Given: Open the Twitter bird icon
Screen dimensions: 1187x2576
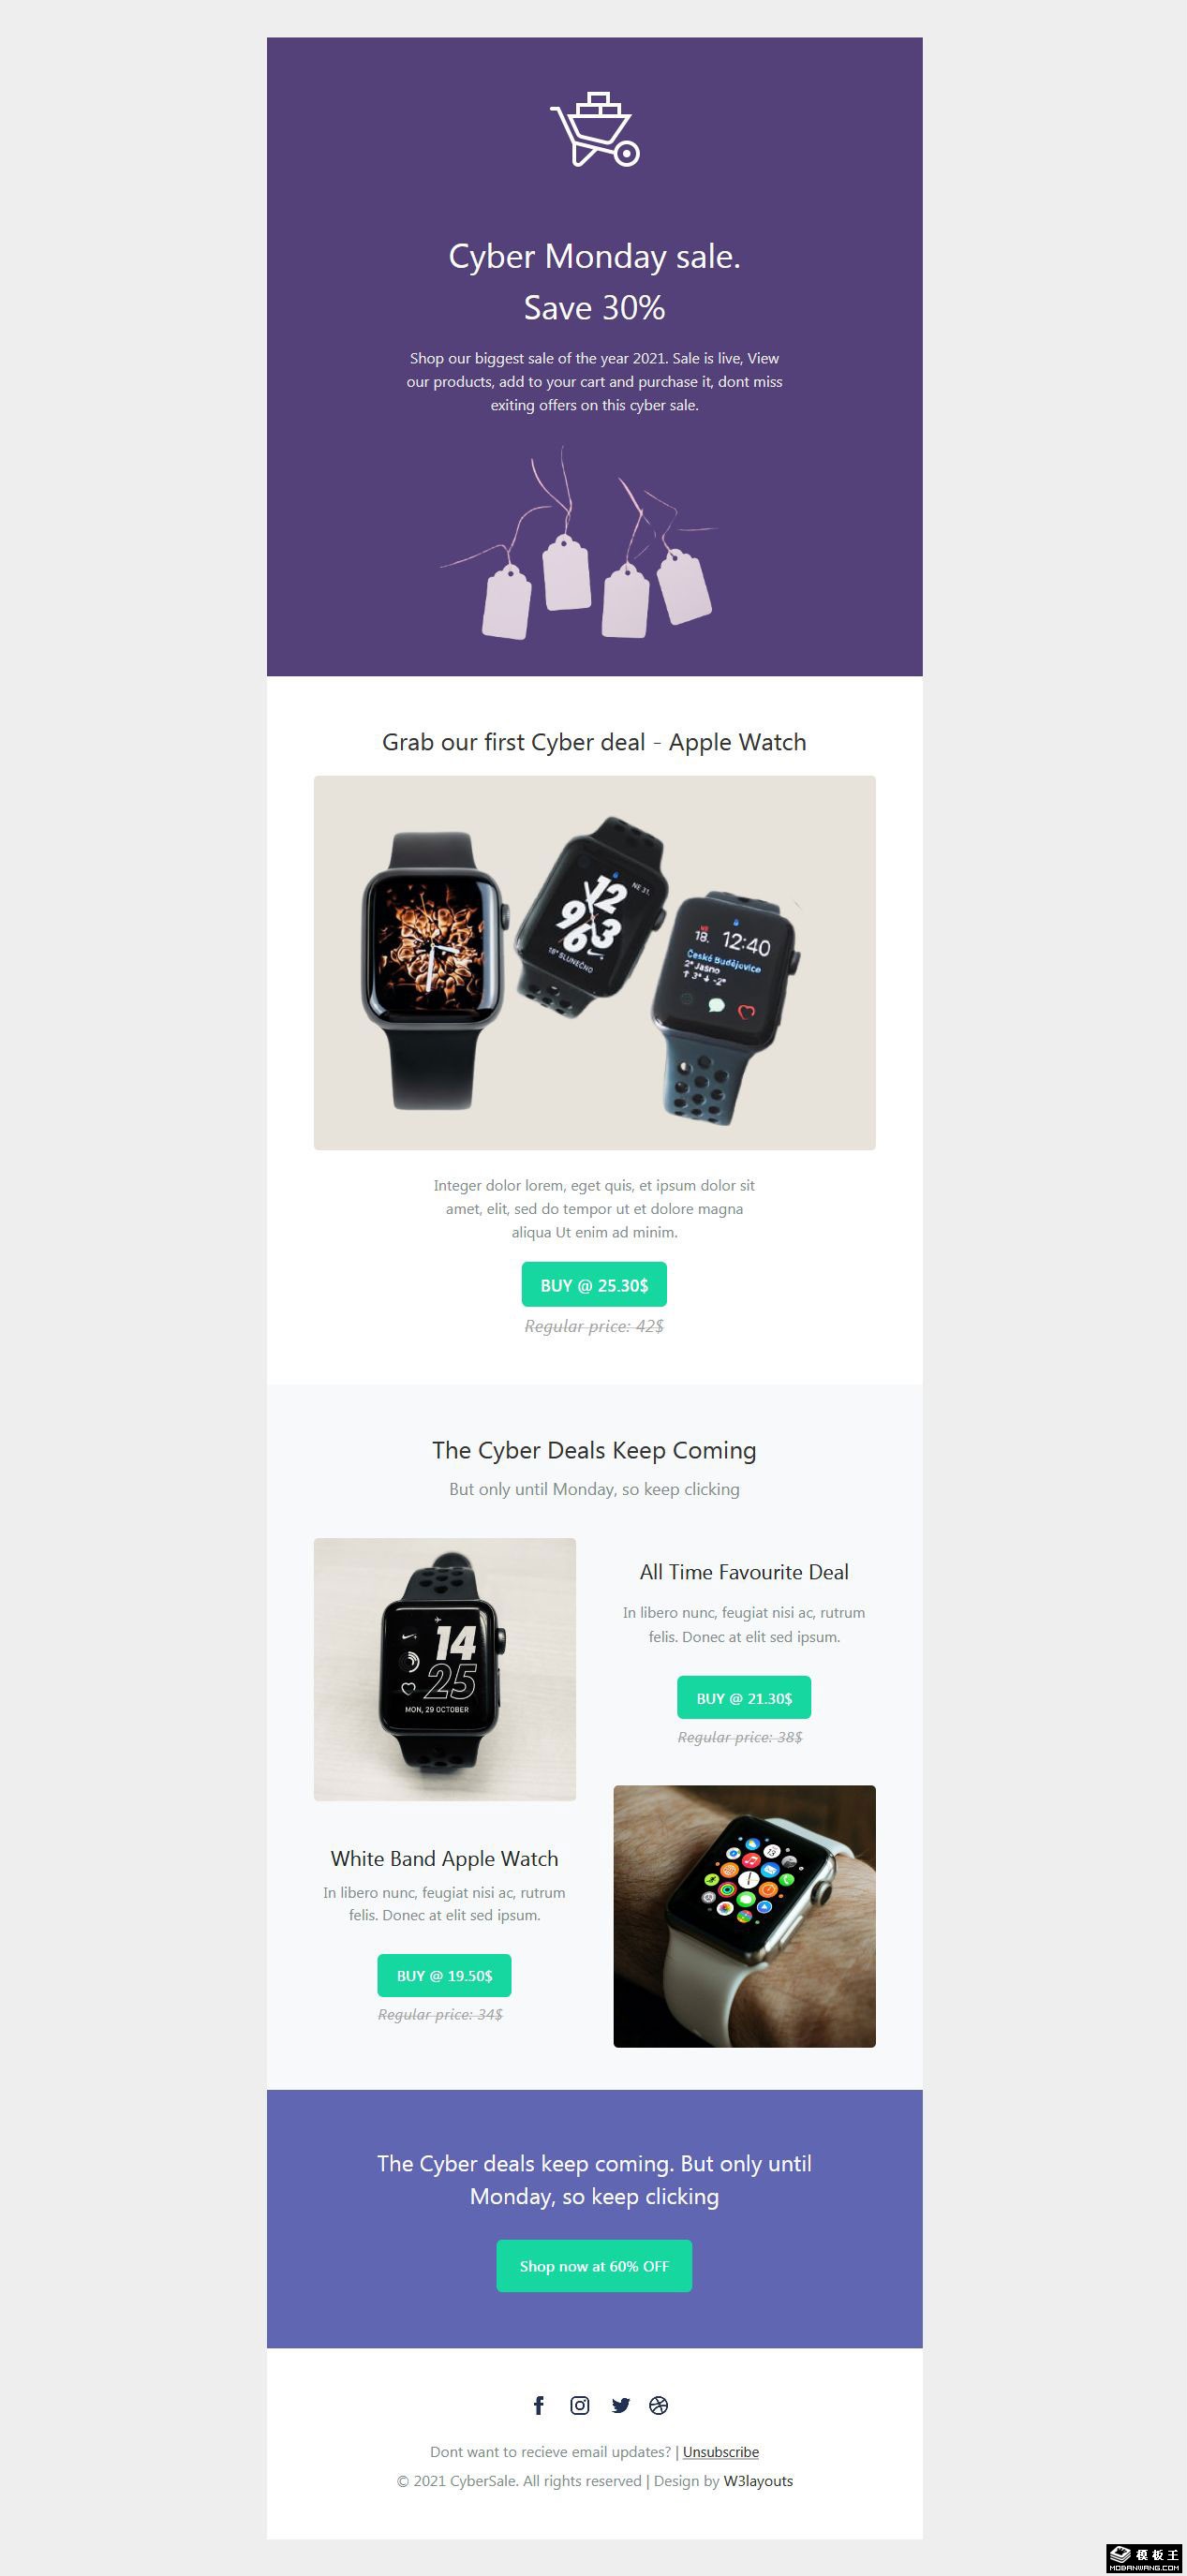Looking at the screenshot, I should click(x=621, y=2405).
